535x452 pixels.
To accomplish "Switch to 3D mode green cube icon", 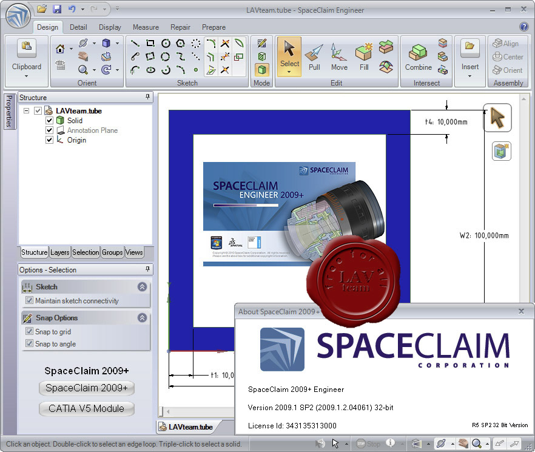I will coord(261,70).
